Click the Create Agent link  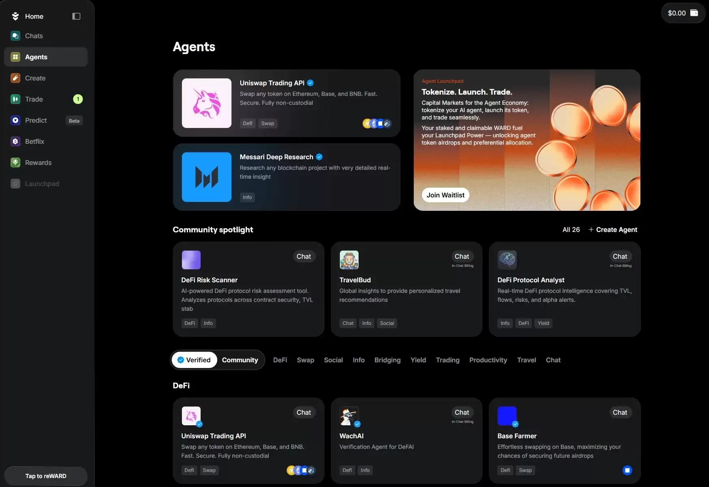click(x=613, y=229)
